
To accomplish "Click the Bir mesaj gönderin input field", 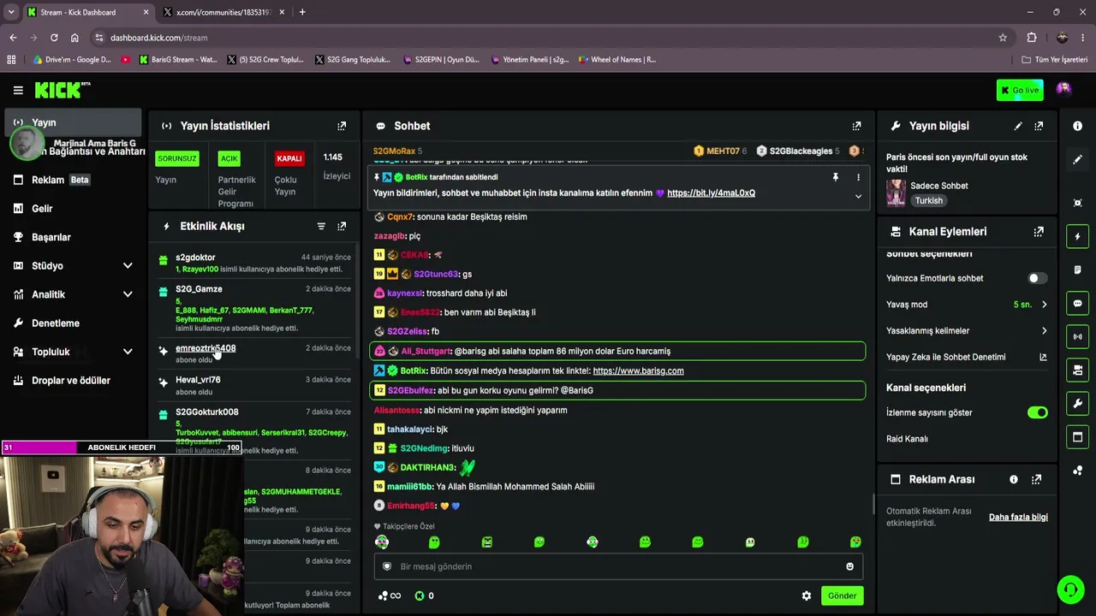I will (x=617, y=566).
